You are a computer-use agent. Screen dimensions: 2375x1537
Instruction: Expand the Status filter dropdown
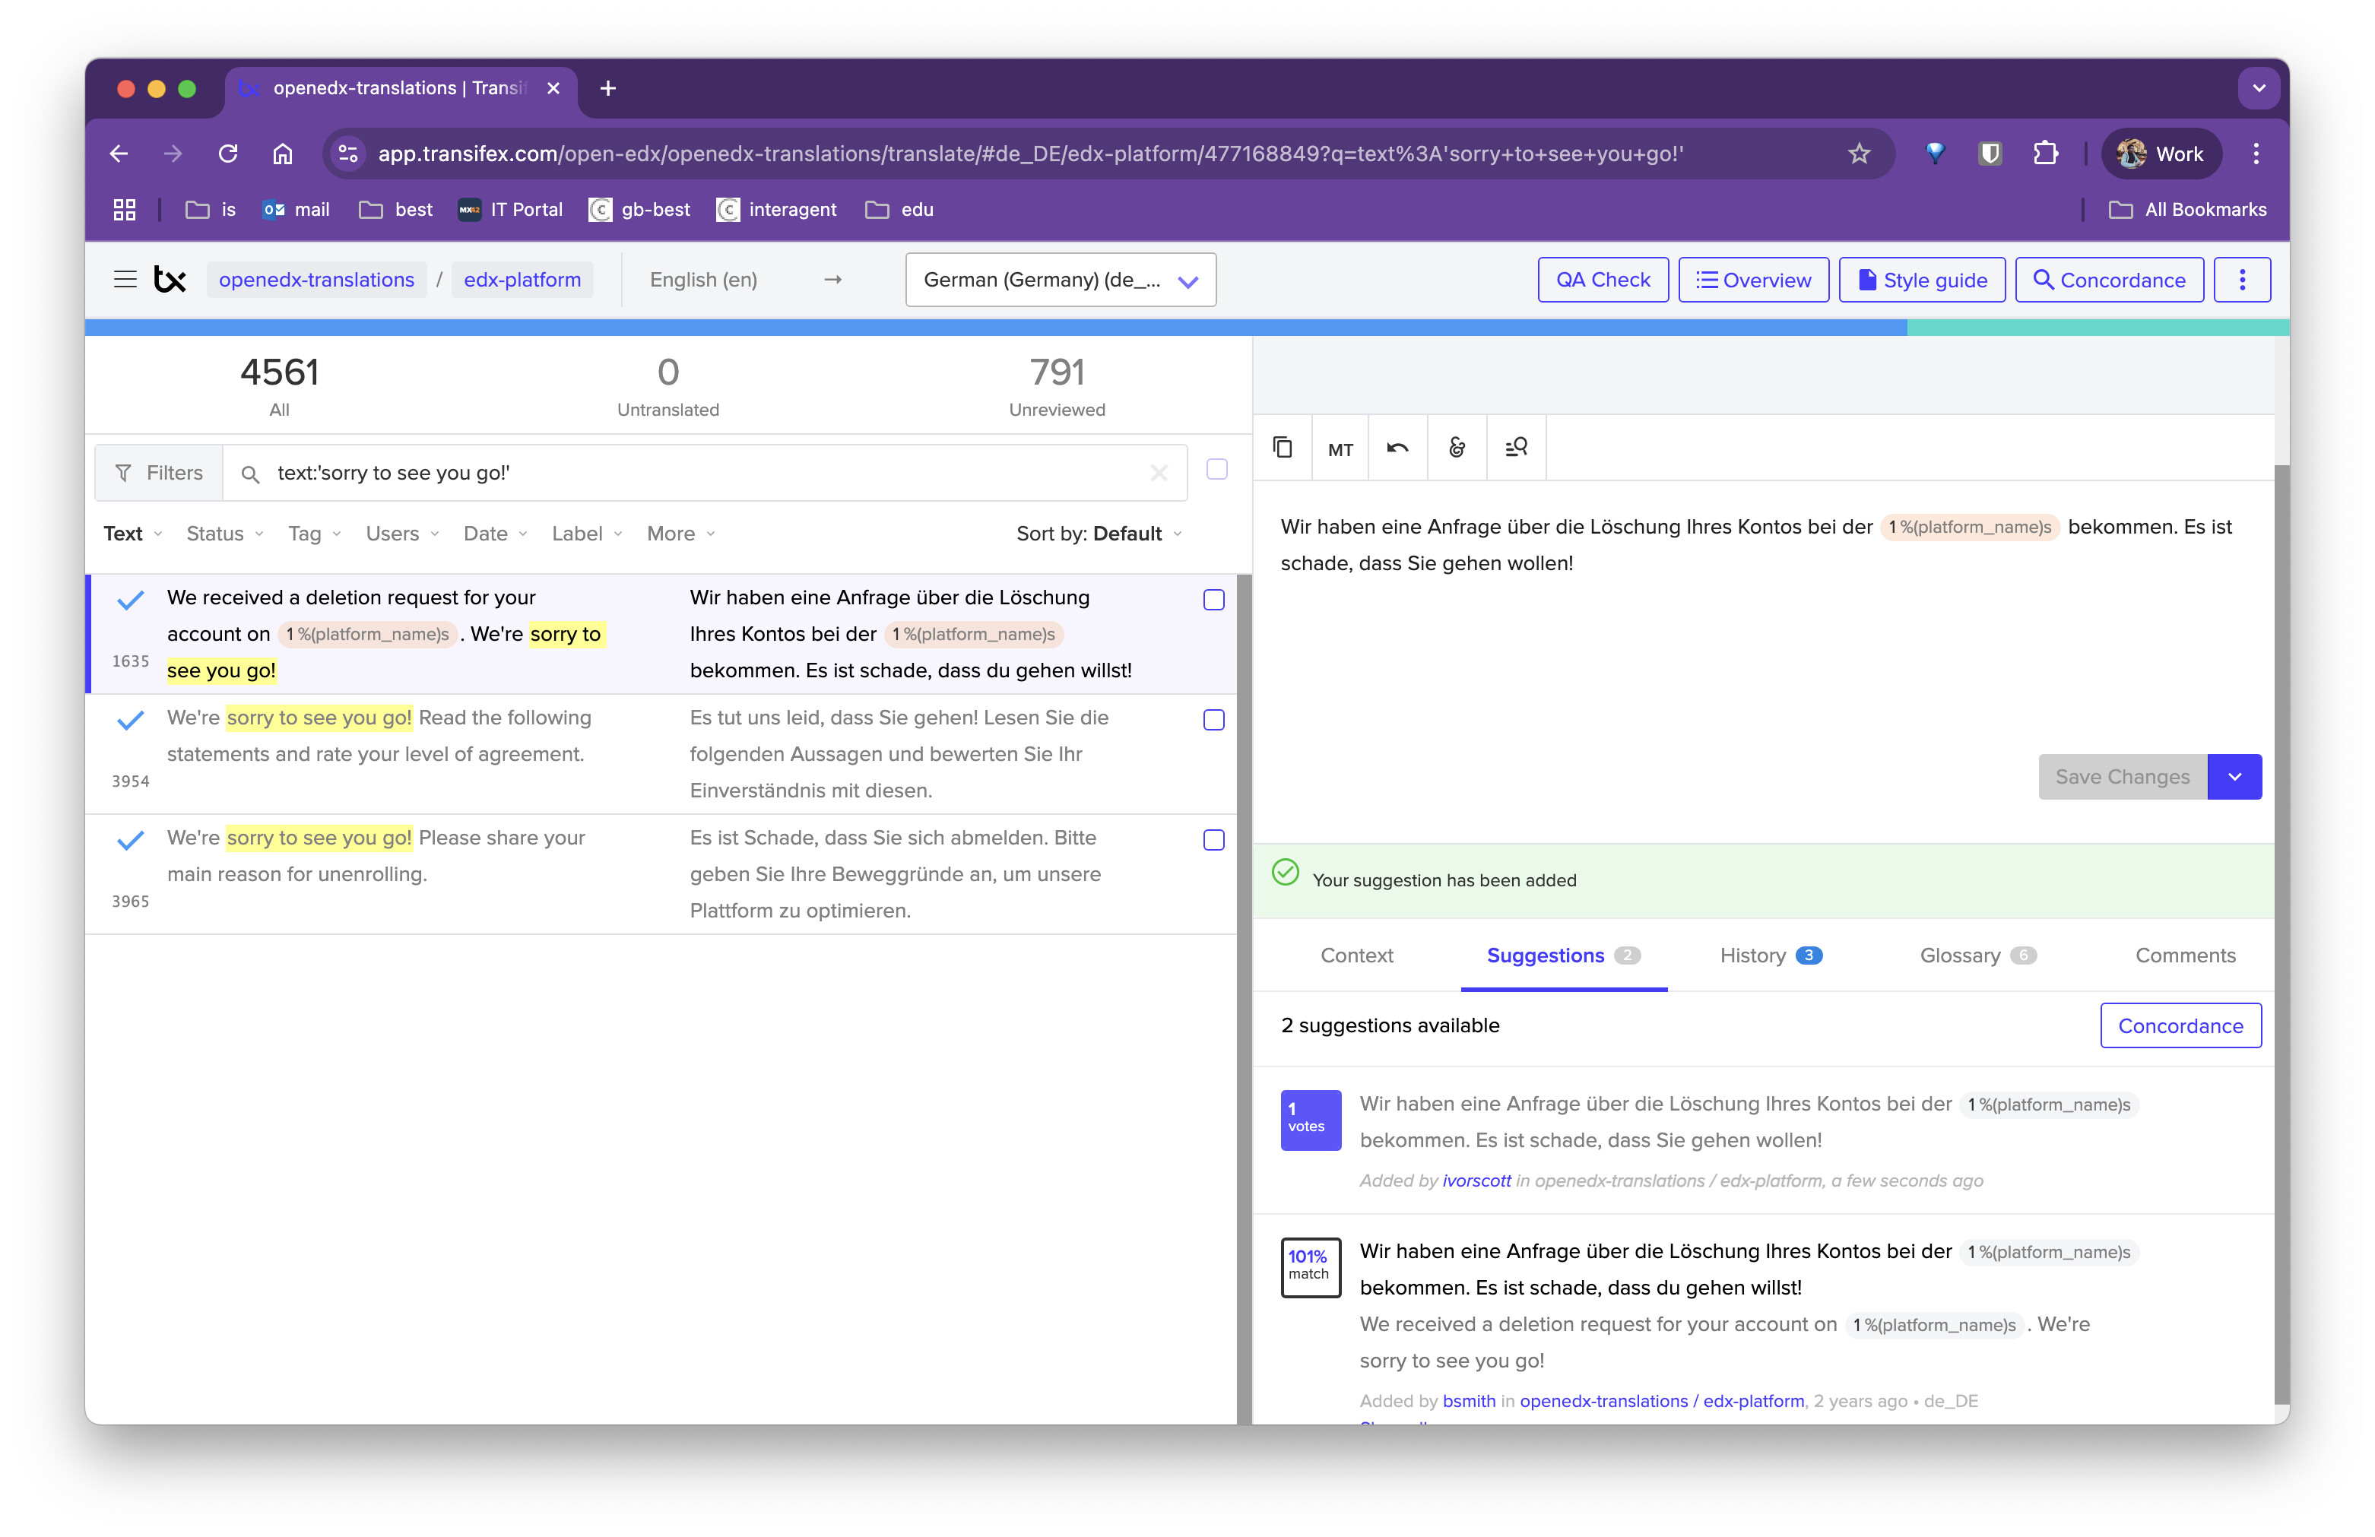(x=224, y=534)
